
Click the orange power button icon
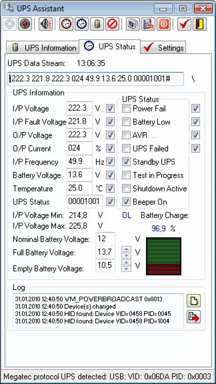coord(164,24)
